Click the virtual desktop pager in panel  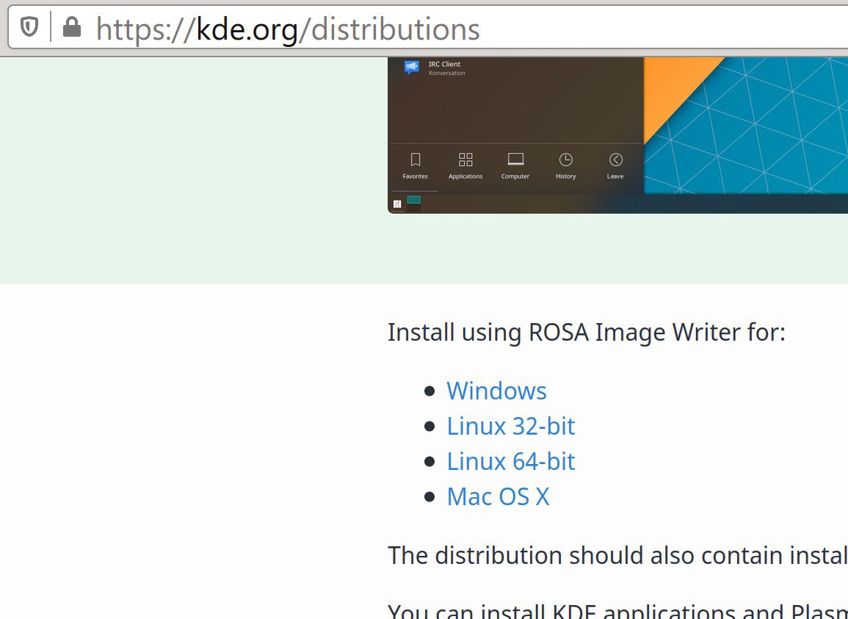click(414, 204)
